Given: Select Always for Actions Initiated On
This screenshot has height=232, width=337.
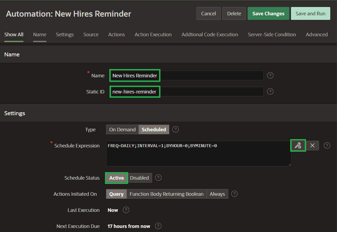Looking at the screenshot, I should point(217,194).
